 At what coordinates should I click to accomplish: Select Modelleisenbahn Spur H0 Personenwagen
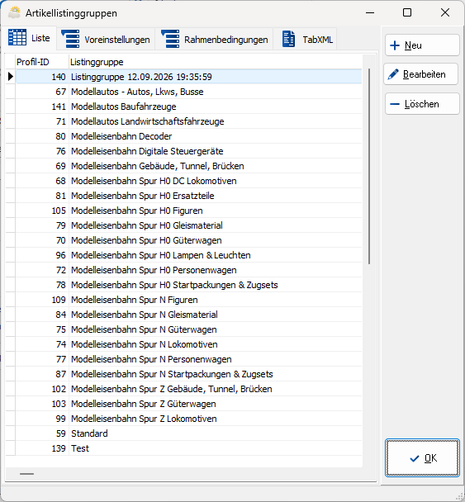pyautogui.click(x=188, y=270)
